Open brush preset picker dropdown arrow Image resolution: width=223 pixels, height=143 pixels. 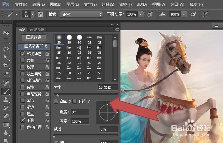click(x=32, y=14)
